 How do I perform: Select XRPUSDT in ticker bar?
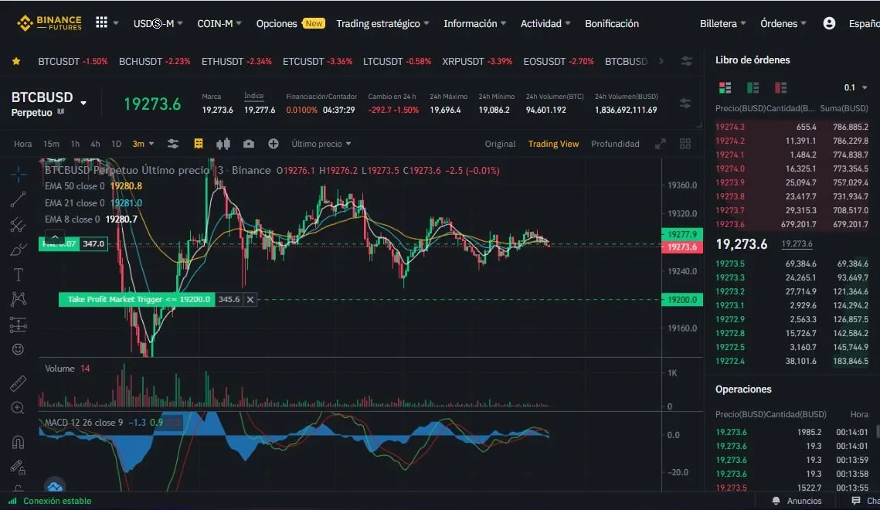pyautogui.click(x=477, y=61)
